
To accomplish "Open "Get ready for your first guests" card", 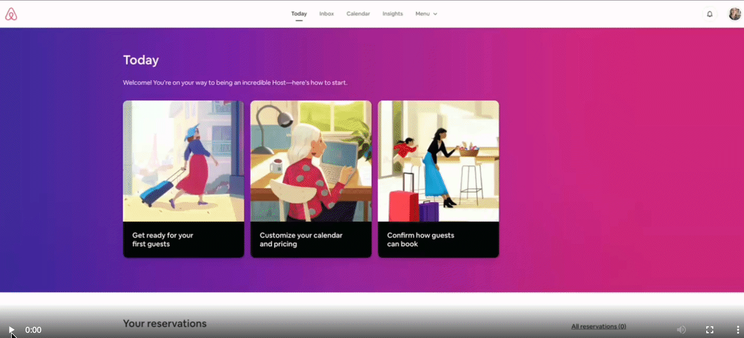I will 183,179.
